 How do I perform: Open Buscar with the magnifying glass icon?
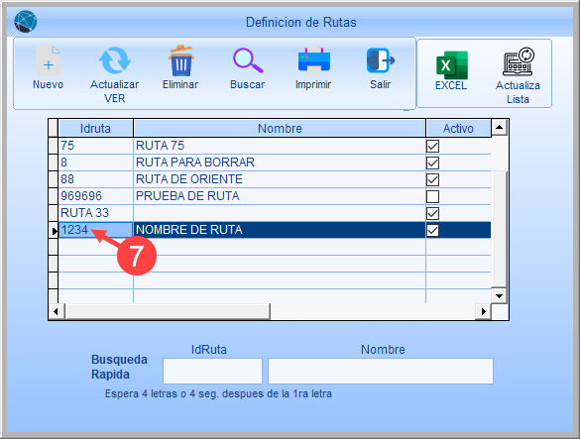pyautogui.click(x=248, y=60)
